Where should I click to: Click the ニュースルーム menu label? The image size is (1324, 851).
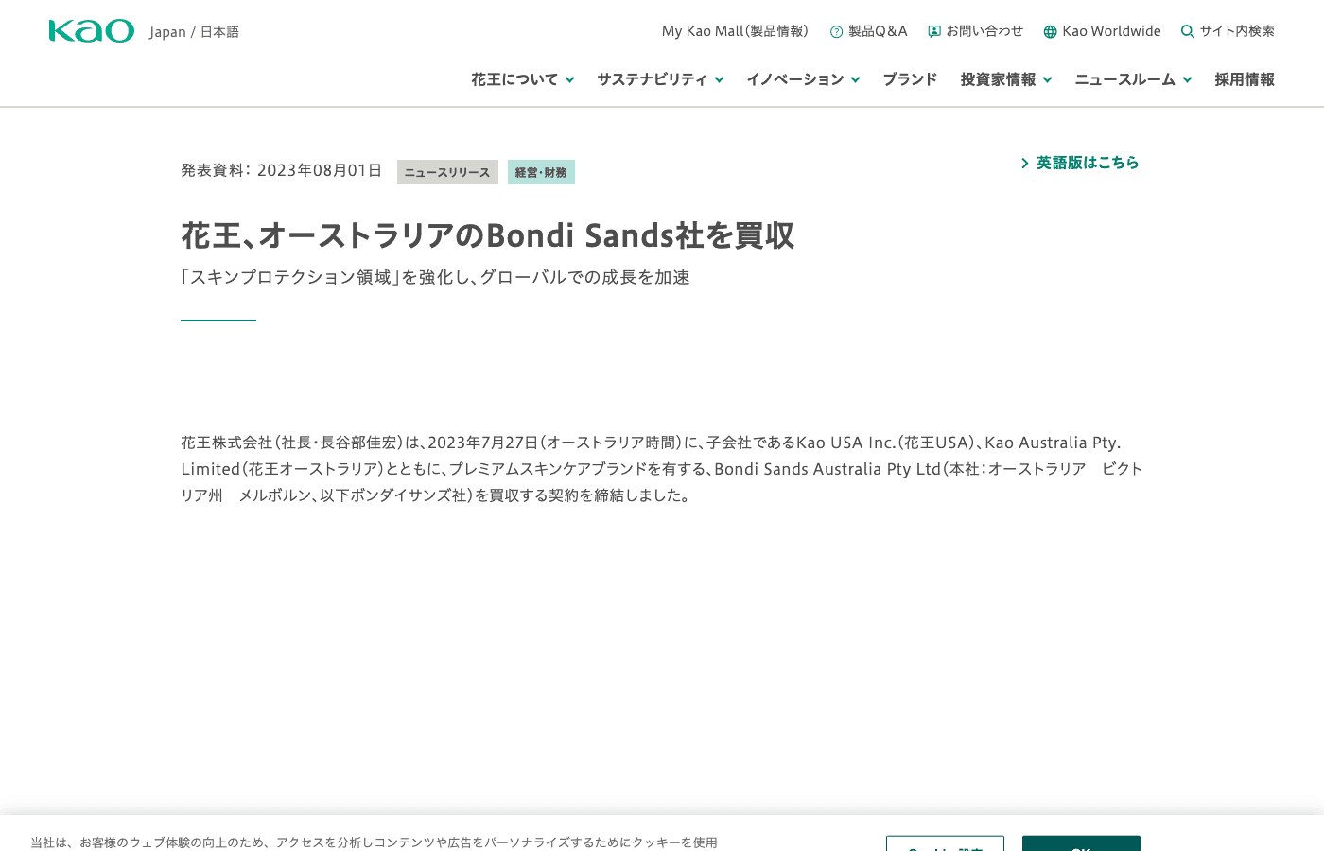[x=1124, y=79]
